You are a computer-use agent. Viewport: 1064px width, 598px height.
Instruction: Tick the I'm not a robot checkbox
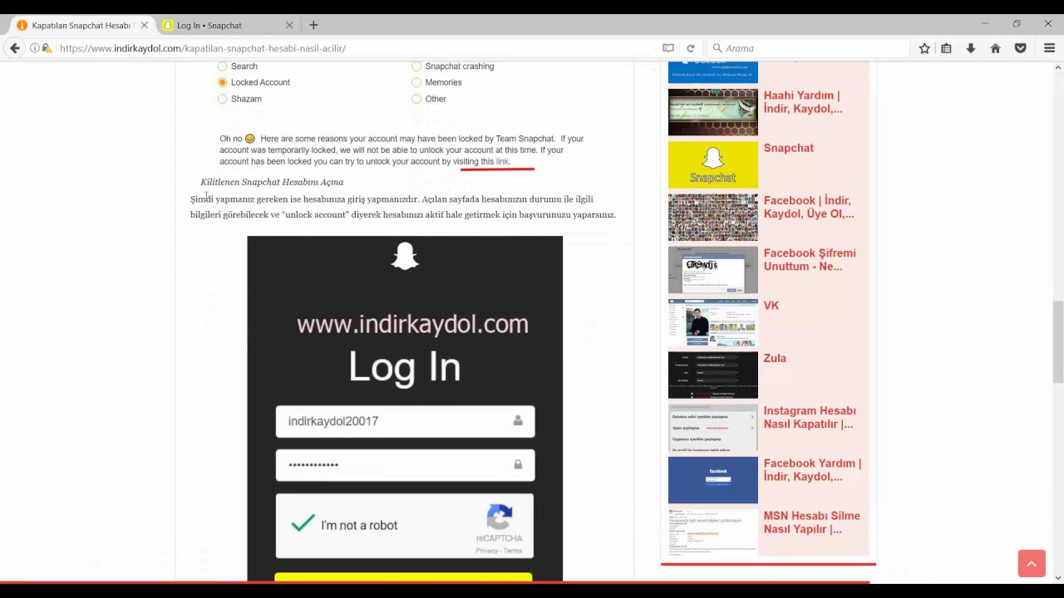(x=303, y=524)
